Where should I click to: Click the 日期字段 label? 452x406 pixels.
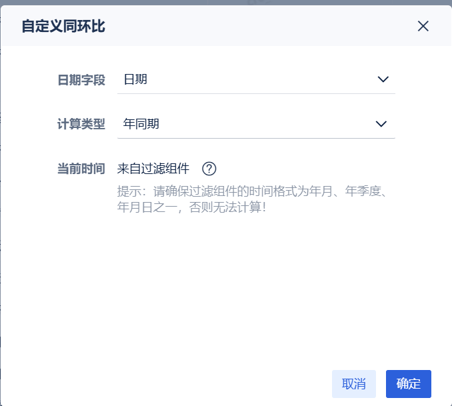point(81,80)
